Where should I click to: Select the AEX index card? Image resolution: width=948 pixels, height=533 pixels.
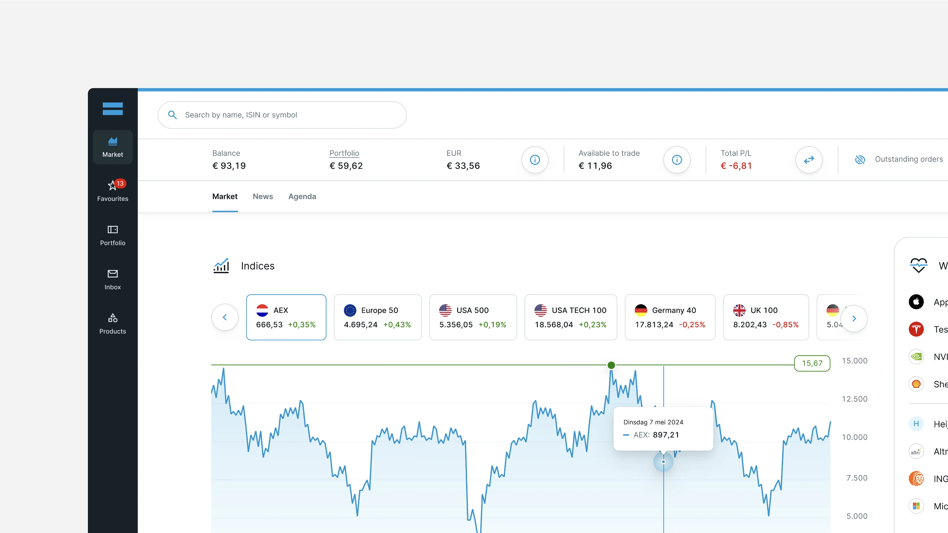click(286, 317)
